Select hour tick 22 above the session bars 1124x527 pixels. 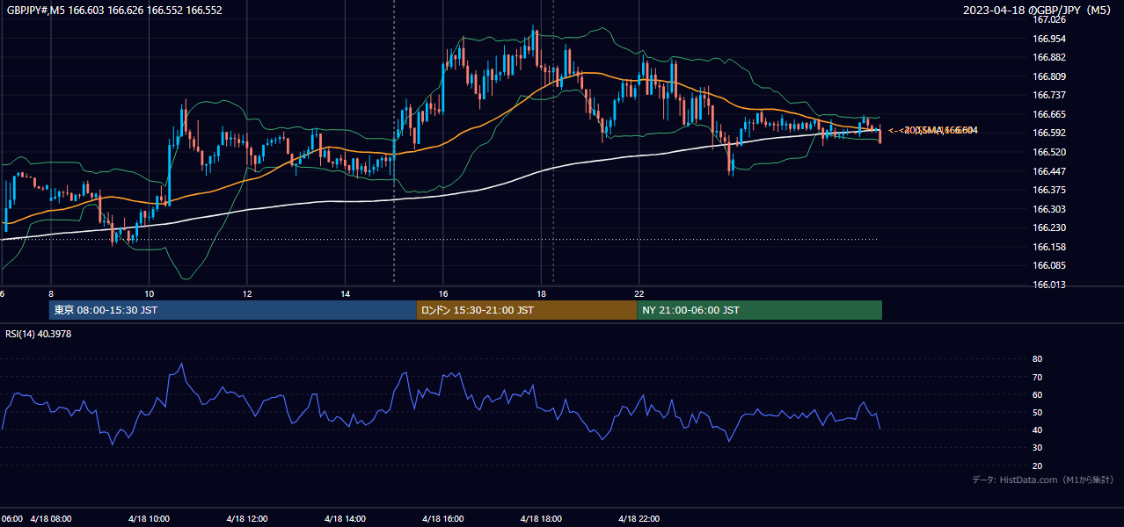[x=639, y=293]
